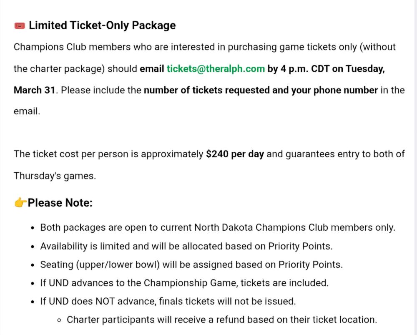The image size is (417, 335).
Task: Click the bold March 31 date text
Action: (34, 90)
